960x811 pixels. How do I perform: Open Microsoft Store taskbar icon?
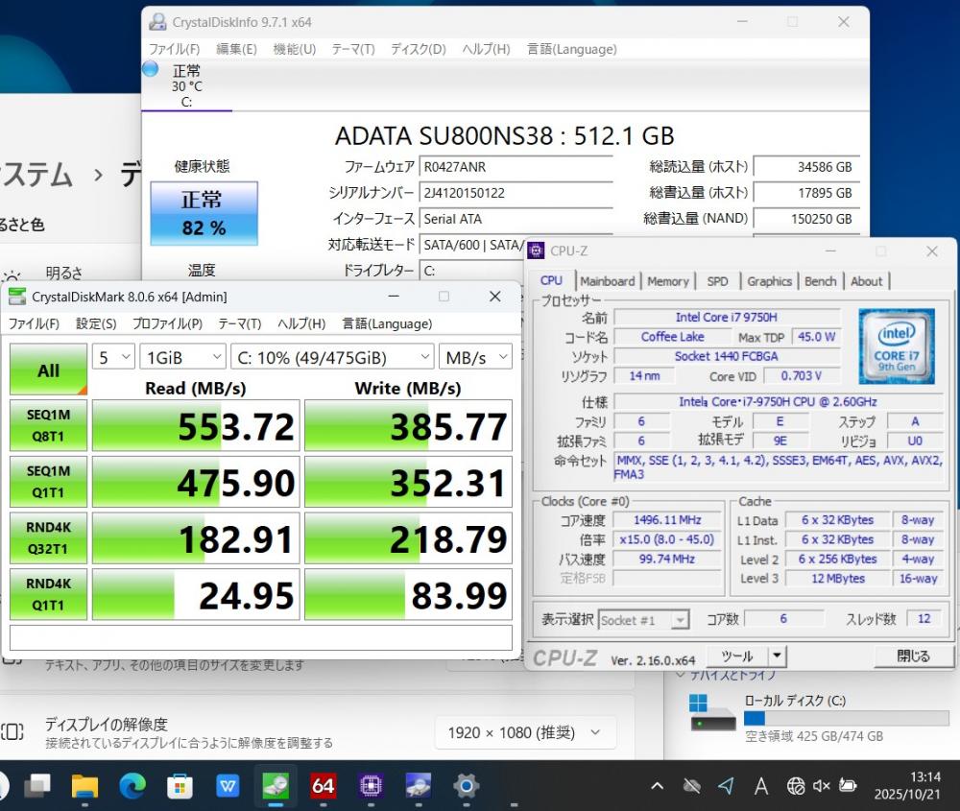click(180, 786)
